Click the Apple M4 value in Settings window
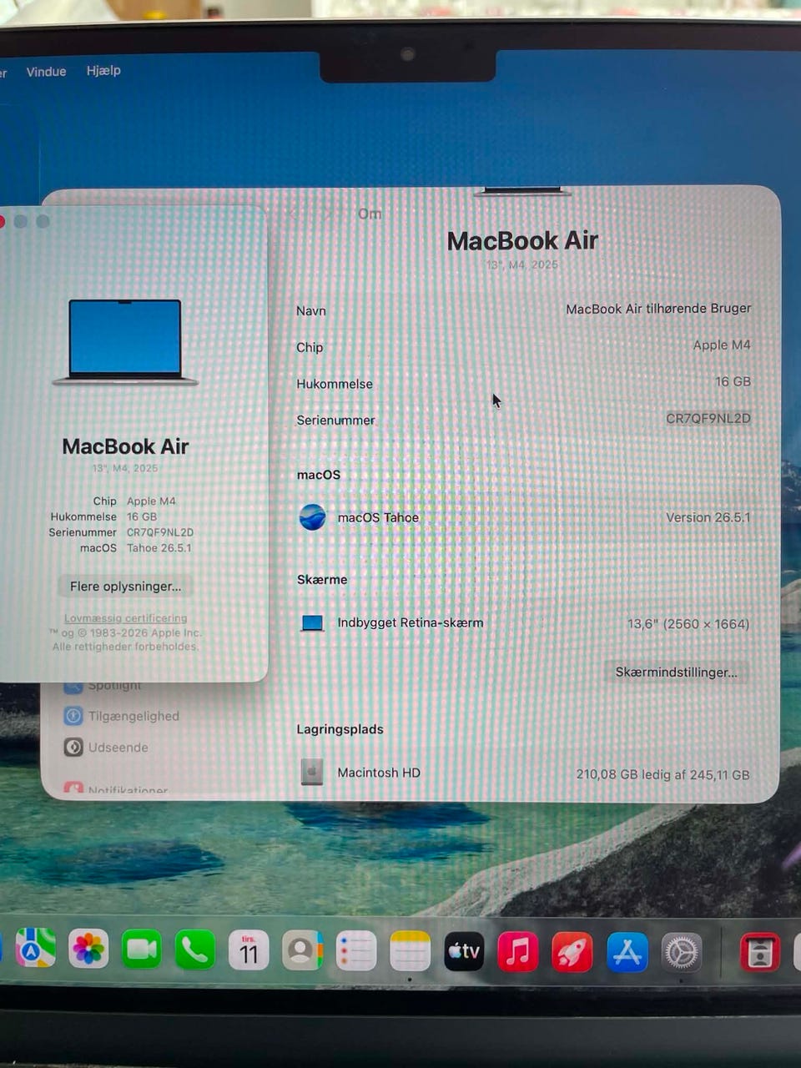The image size is (801, 1068). [722, 345]
